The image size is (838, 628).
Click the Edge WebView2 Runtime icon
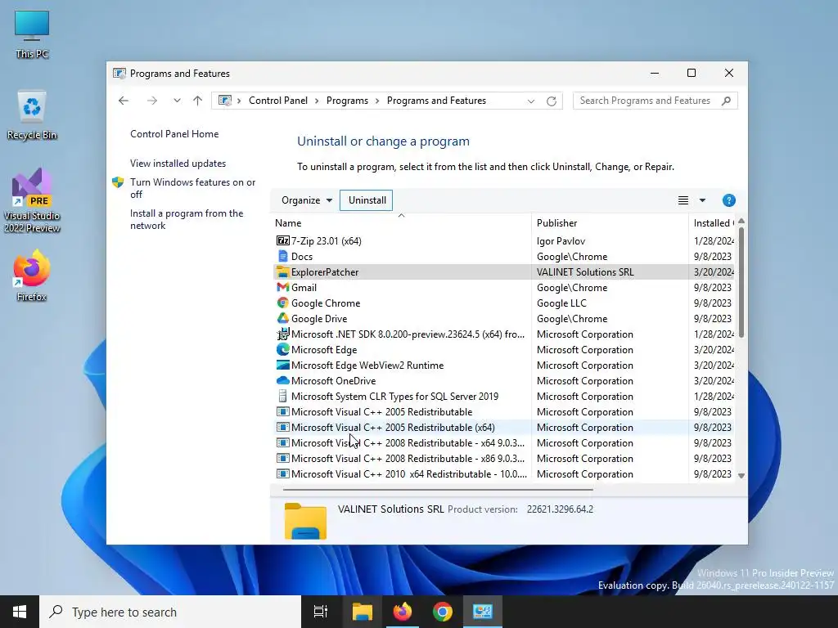coord(282,365)
